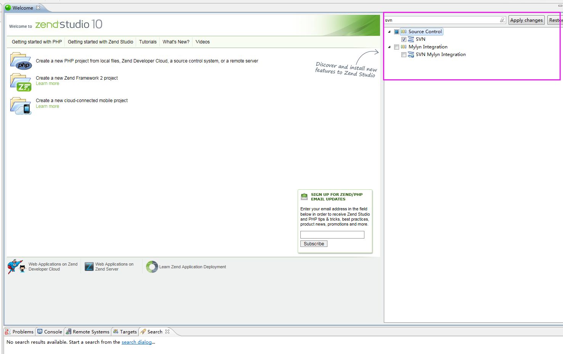This screenshot has height=354, width=563.
Task: Click Create a new cloud-connected mobile project
Action: (82, 101)
